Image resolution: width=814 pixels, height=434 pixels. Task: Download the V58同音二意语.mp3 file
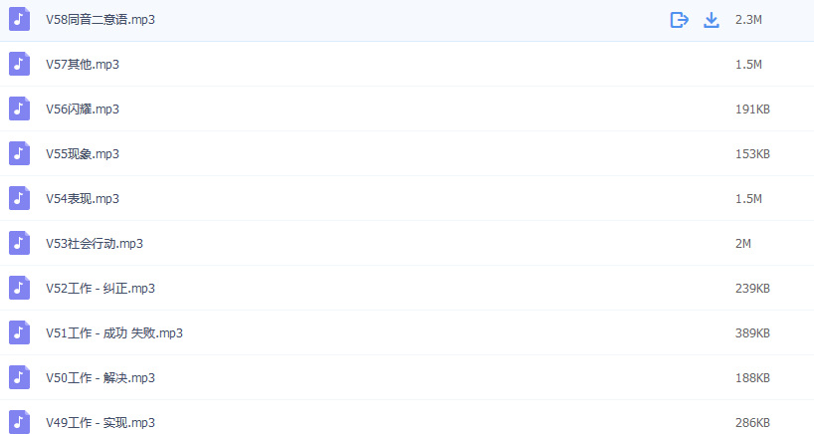[x=712, y=20]
